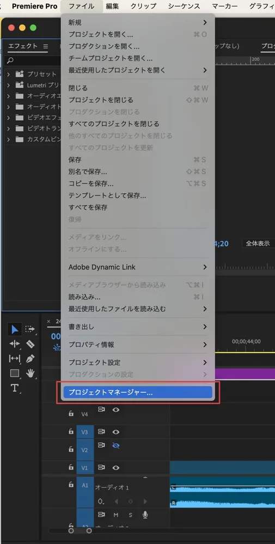
Task: Select the Rectangle shape tool
Action: tap(15, 373)
